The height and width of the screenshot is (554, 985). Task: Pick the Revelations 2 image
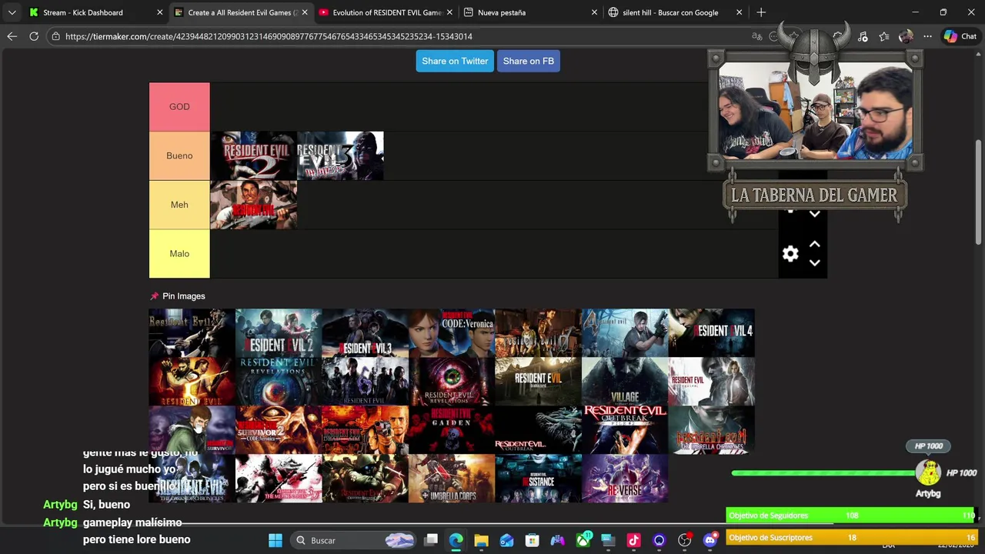click(452, 382)
